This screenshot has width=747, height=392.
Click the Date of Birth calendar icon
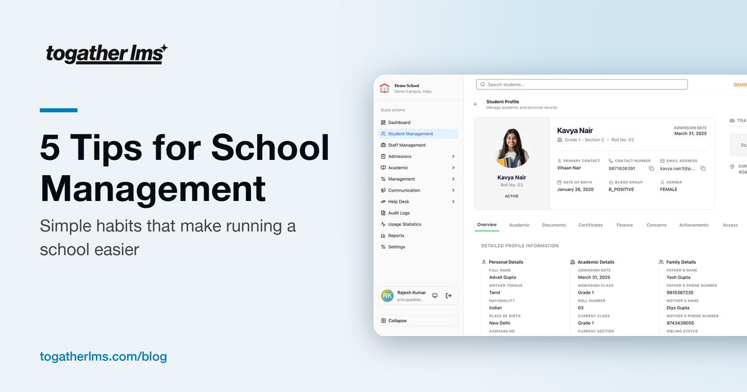coord(559,182)
